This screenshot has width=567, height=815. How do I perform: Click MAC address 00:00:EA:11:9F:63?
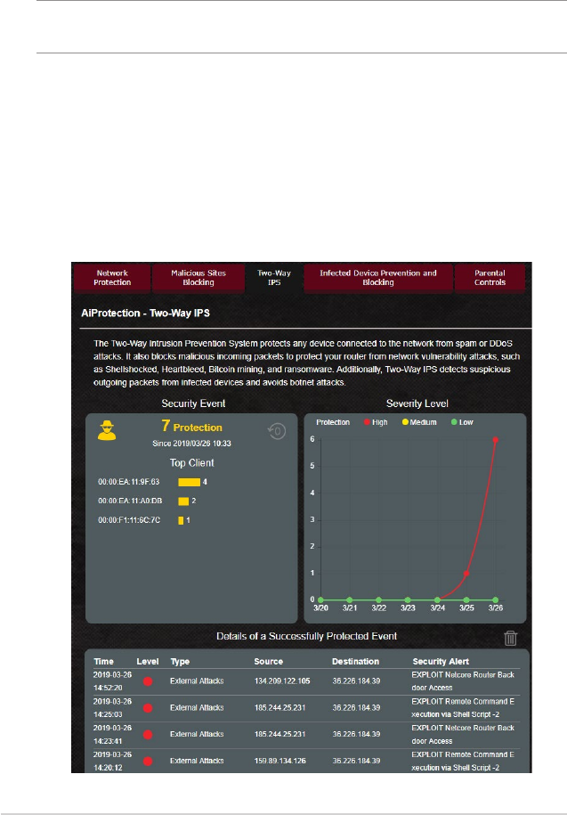[129, 482]
